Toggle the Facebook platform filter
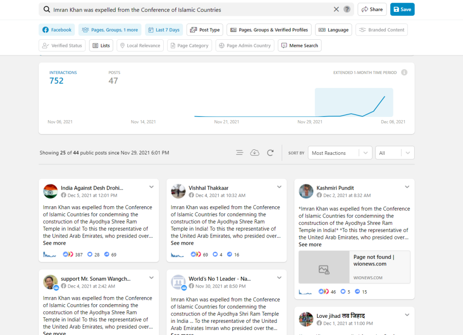 [x=57, y=30]
